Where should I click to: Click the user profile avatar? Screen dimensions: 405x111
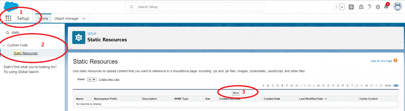(397, 7)
